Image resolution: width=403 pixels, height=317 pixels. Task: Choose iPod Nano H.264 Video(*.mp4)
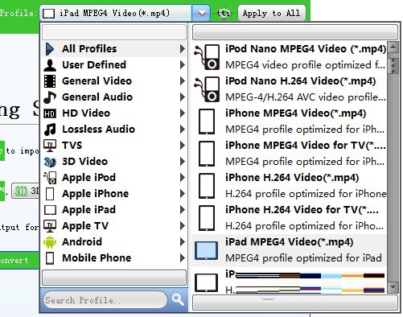tap(290, 89)
